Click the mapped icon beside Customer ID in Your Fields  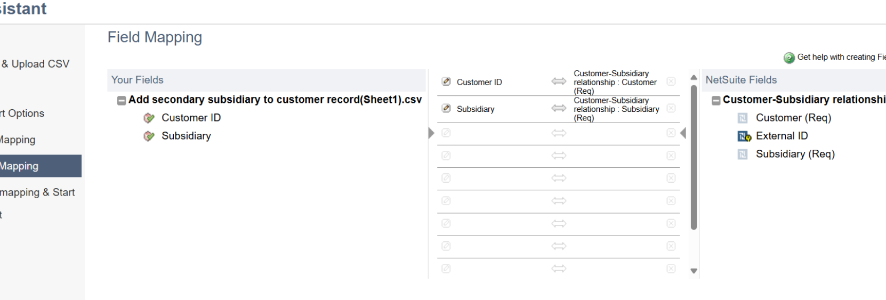(149, 118)
